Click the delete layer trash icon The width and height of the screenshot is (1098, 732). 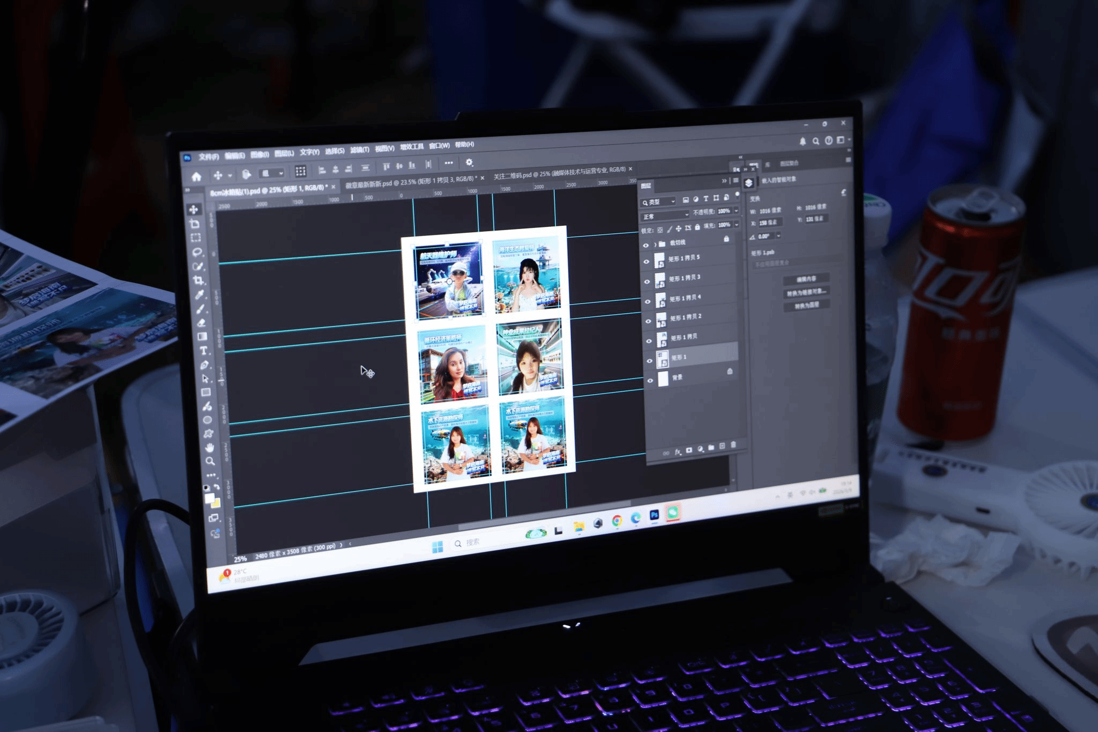tap(733, 445)
